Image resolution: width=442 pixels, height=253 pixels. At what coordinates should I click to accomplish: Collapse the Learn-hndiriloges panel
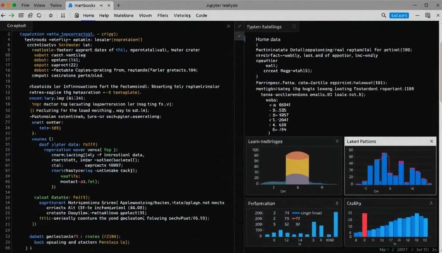point(337,141)
